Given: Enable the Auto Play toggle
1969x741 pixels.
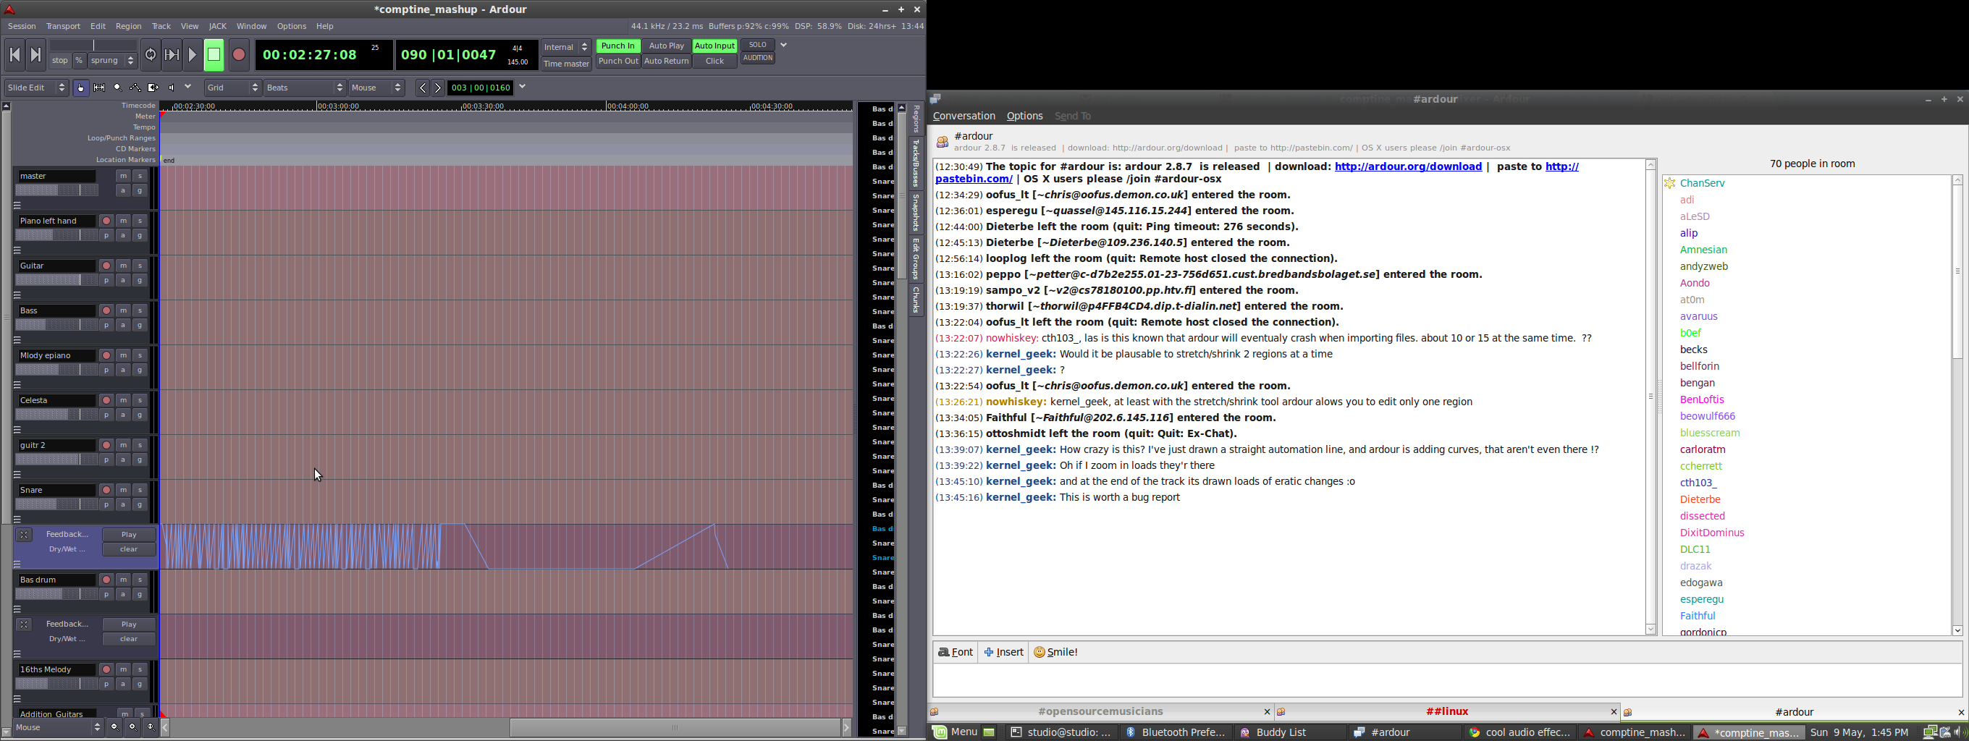Looking at the screenshot, I should (667, 46).
